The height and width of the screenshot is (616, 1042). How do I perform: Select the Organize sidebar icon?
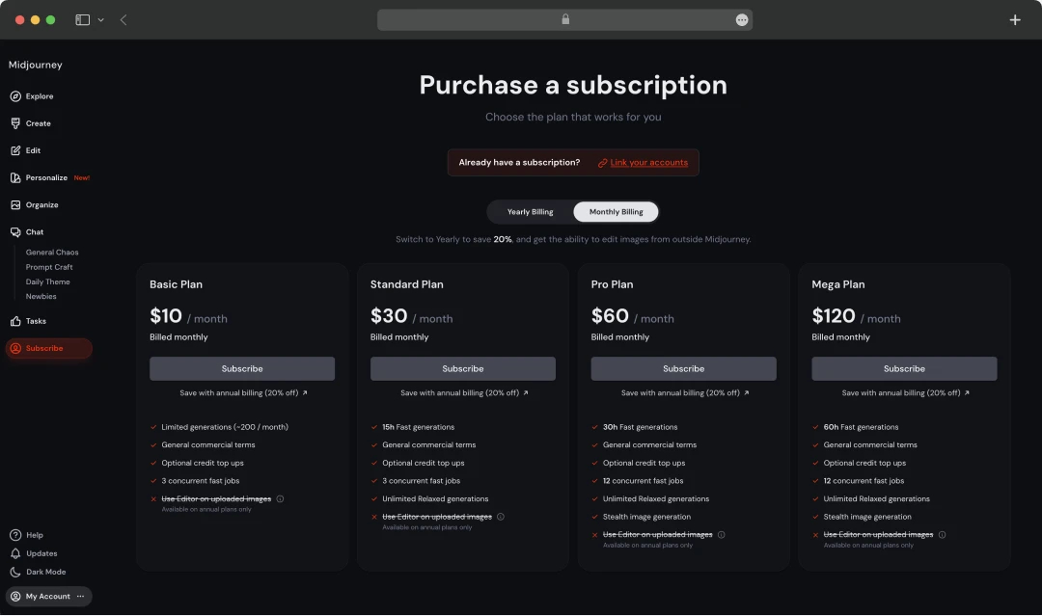coord(15,204)
